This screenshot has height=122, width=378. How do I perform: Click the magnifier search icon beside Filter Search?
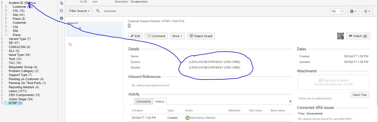tap(98, 11)
